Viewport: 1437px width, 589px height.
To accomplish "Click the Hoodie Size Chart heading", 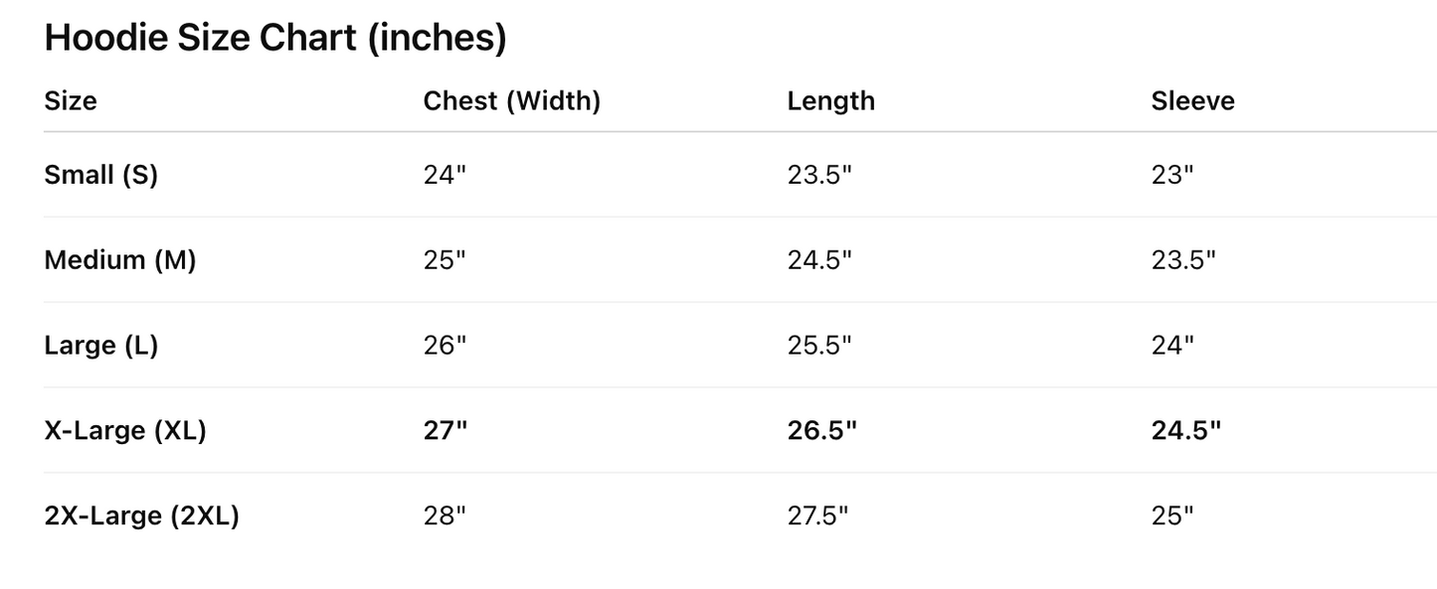I will point(275,39).
